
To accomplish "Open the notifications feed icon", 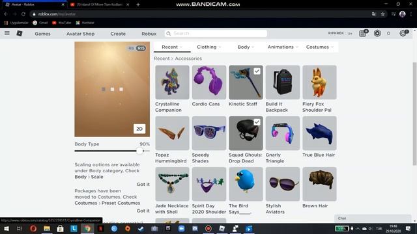I will (x=363, y=33).
